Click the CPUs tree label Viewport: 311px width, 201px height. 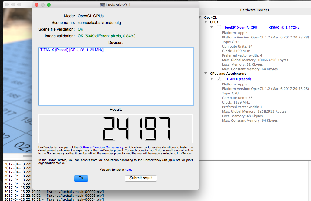[214, 22]
